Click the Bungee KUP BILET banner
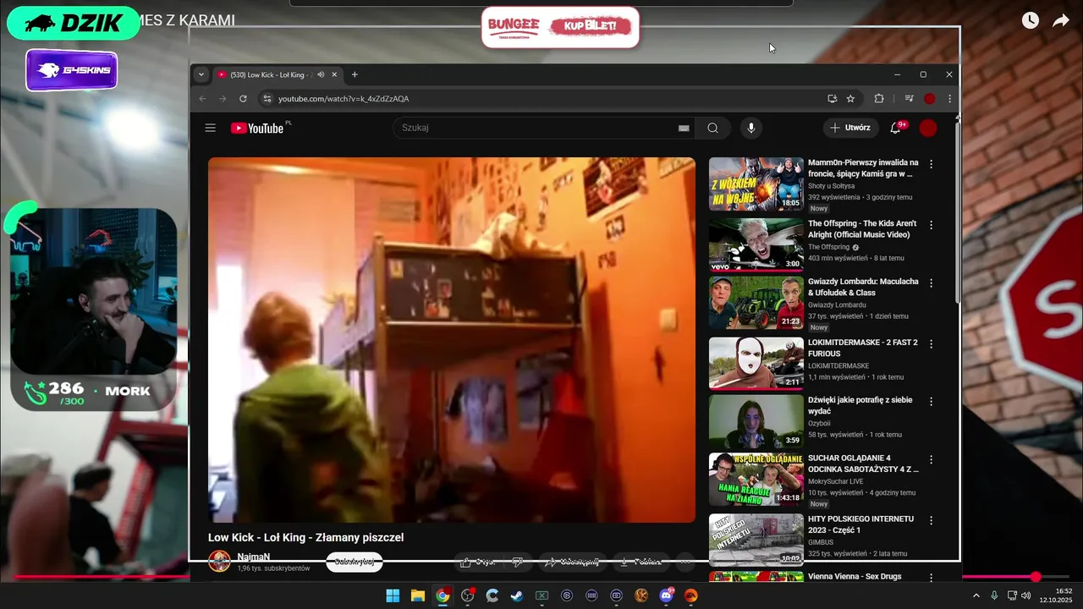 (x=560, y=27)
